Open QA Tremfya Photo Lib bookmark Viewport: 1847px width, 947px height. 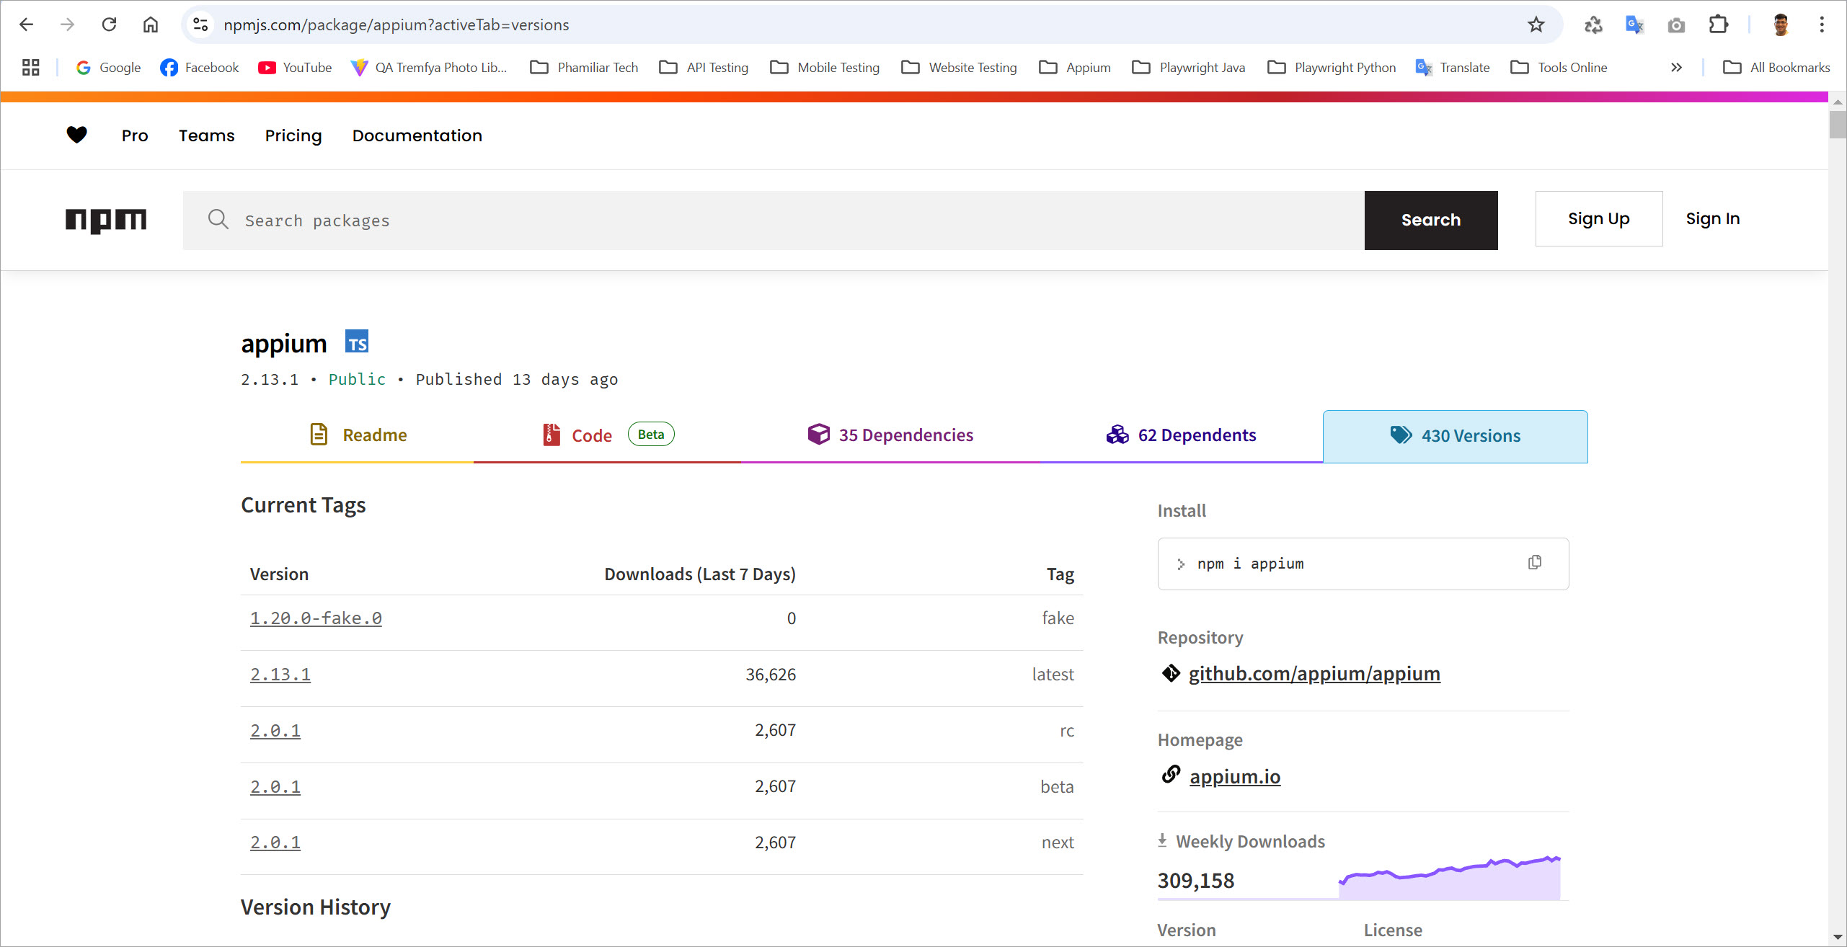[428, 67]
